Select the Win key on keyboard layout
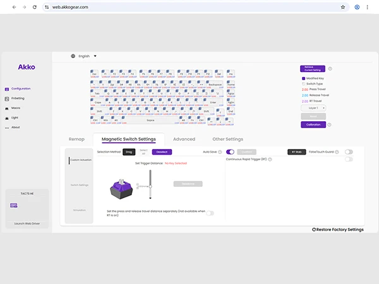This screenshot has height=284, width=379. pyautogui.click(x=105, y=121)
